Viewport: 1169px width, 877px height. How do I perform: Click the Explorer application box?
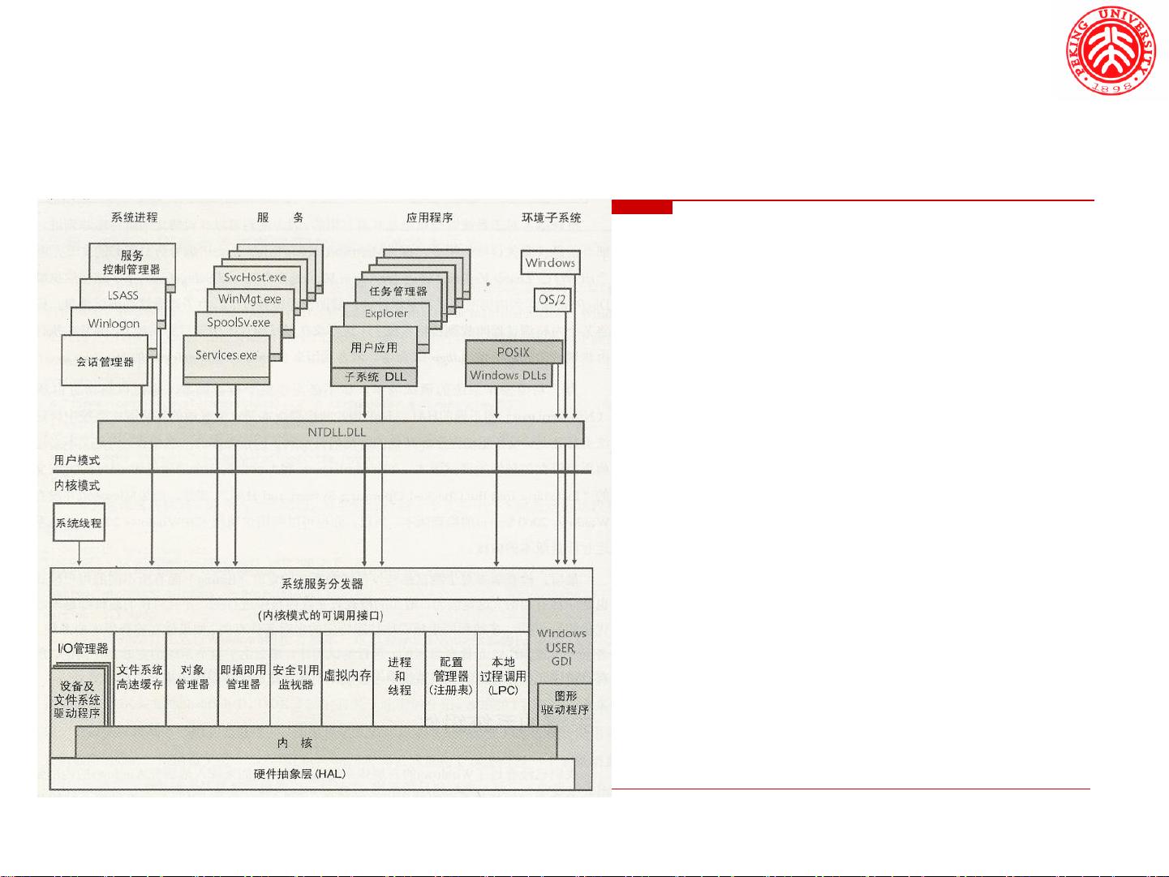[386, 313]
